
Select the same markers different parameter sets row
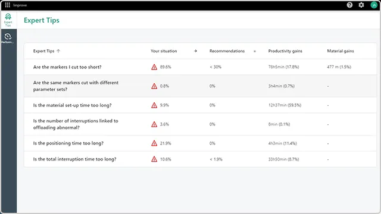[200, 86]
